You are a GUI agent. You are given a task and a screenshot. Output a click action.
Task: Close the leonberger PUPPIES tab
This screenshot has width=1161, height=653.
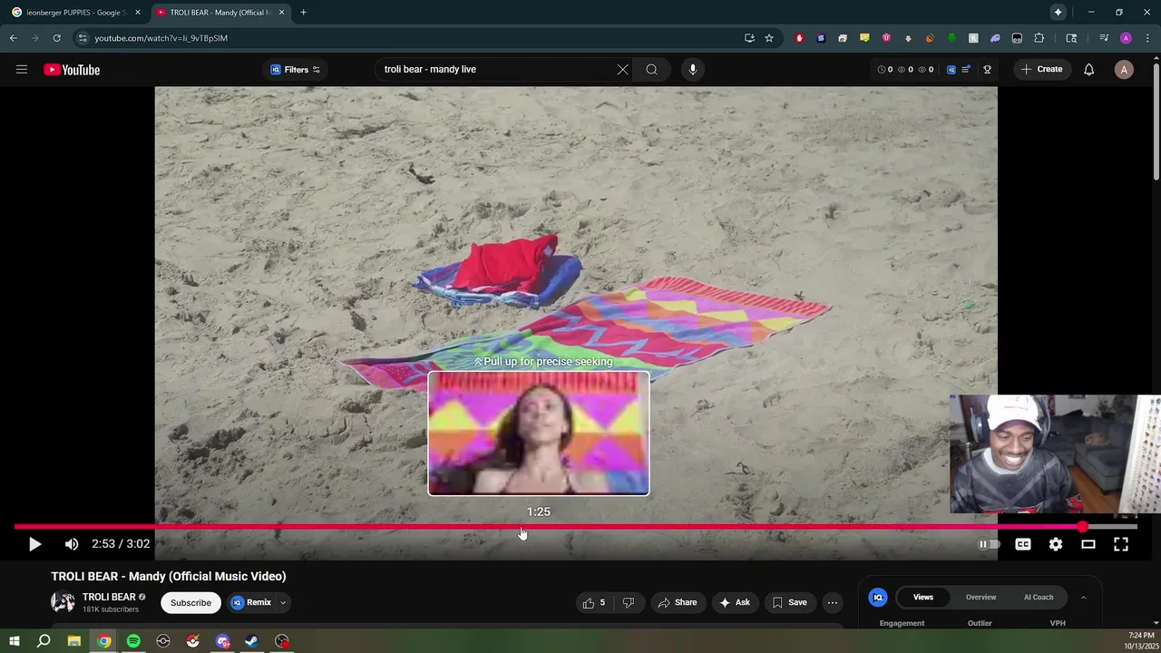tap(138, 13)
